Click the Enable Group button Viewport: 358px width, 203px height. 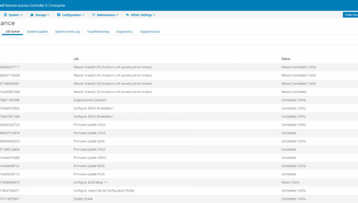[350, 15]
